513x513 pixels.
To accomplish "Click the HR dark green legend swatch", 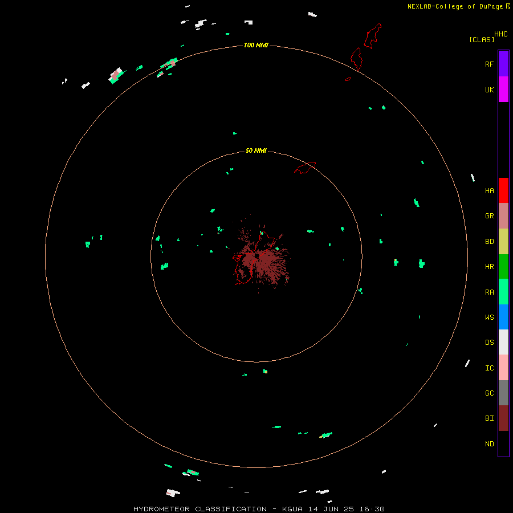I will [503, 267].
